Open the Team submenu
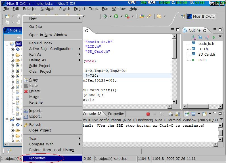 pos(53,139)
